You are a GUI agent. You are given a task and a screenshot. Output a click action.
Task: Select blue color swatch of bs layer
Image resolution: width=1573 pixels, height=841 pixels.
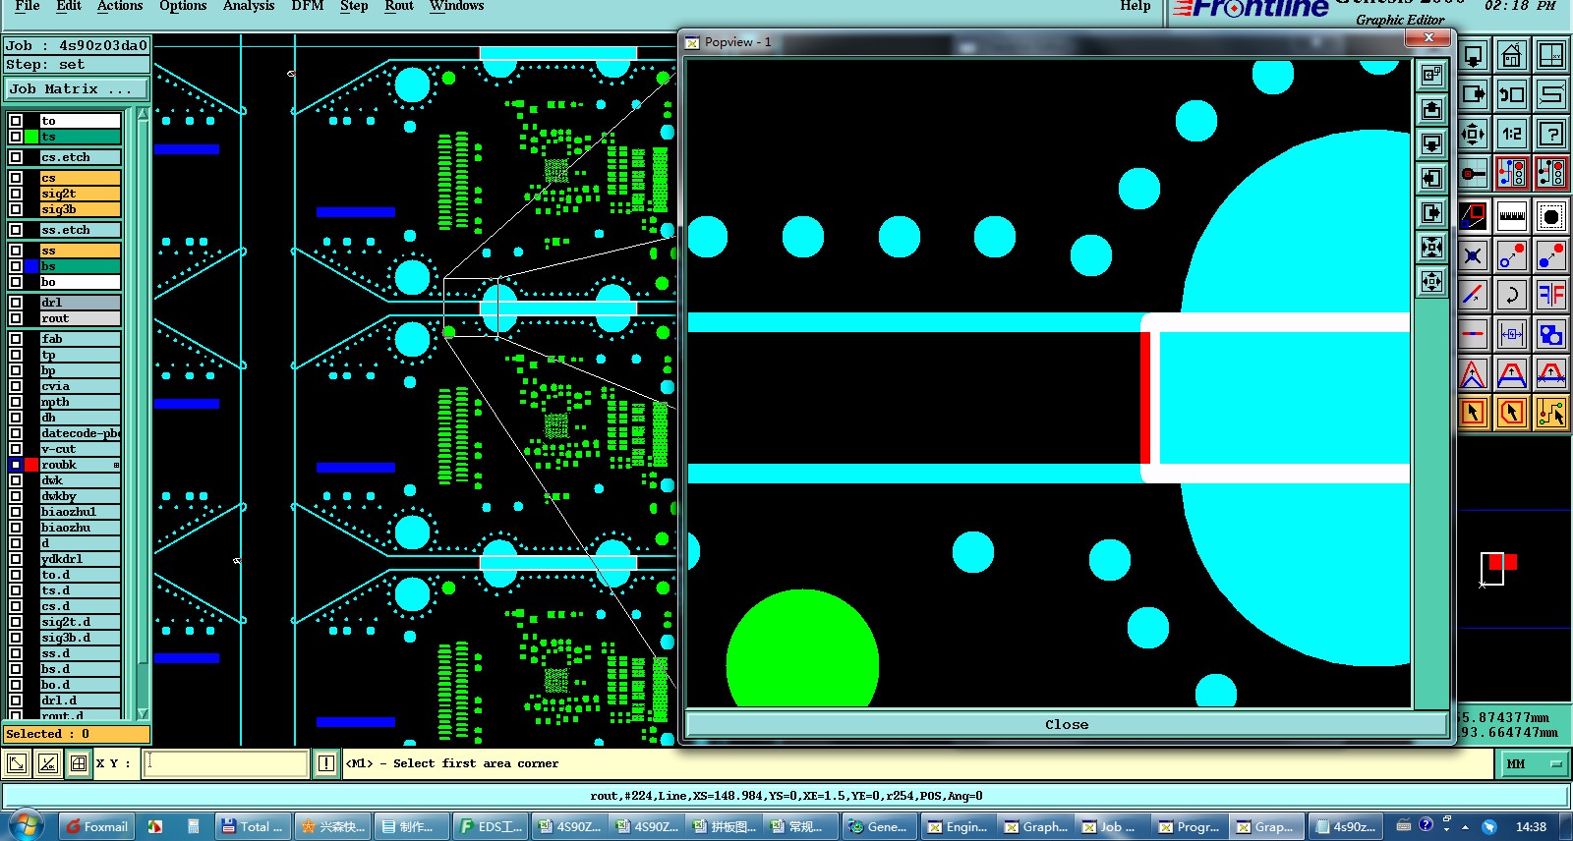[31, 266]
